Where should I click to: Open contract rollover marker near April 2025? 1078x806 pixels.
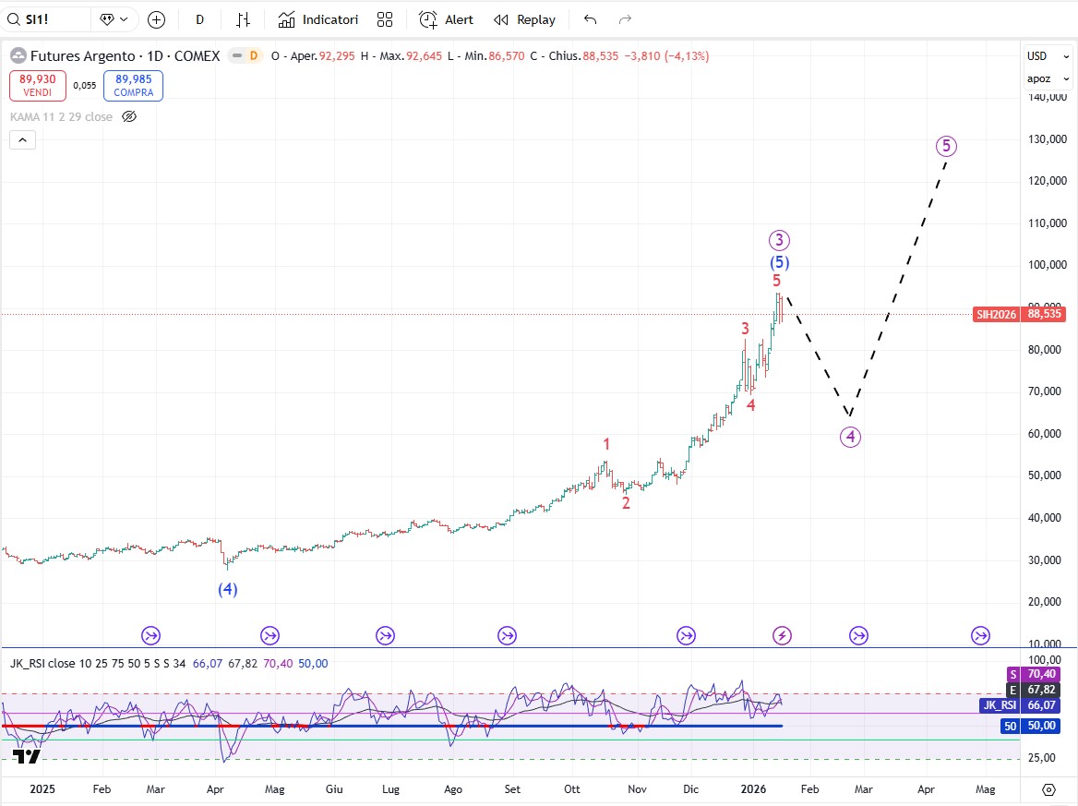click(270, 636)
